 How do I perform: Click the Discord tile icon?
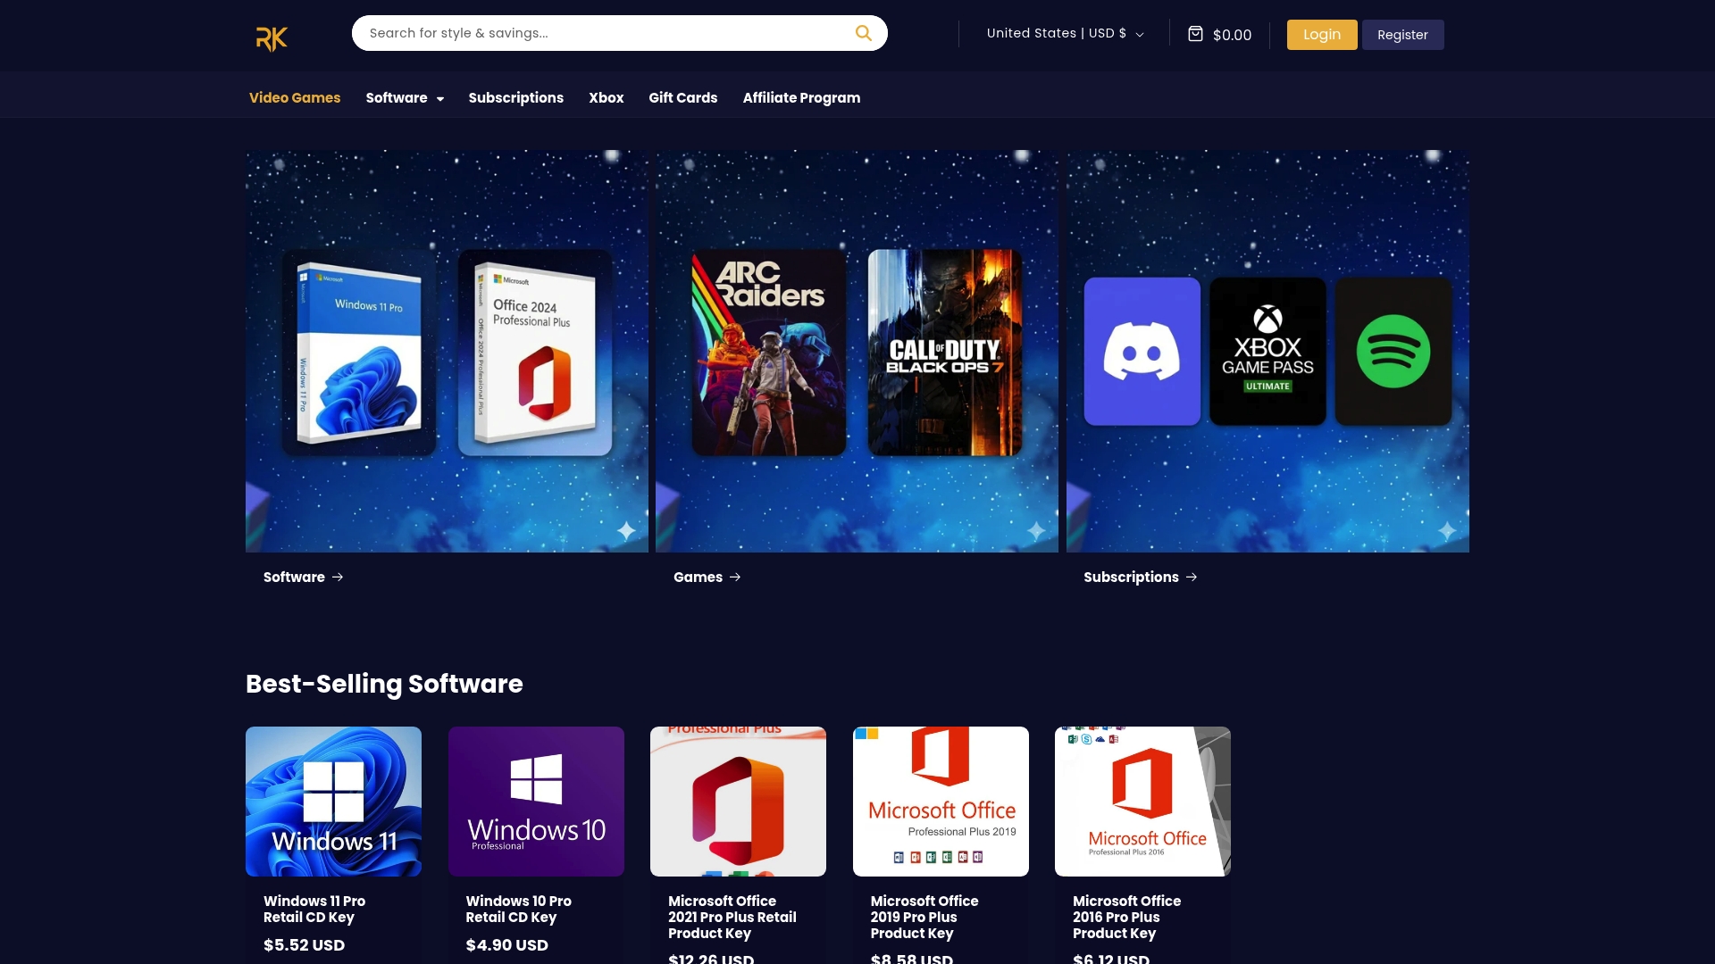1142,352
